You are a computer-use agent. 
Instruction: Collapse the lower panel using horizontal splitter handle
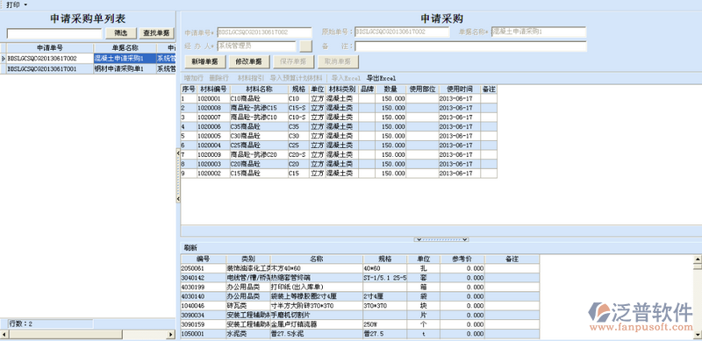coord(441,240)
